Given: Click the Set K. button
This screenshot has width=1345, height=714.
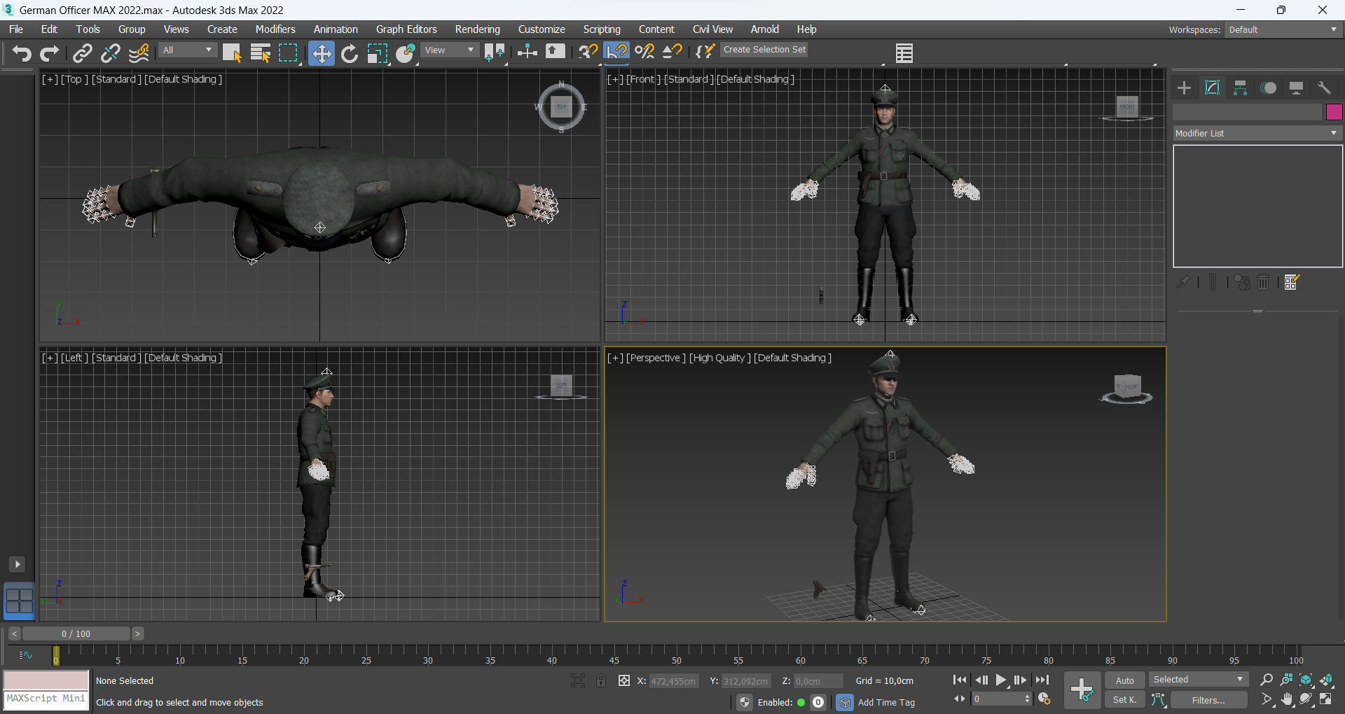Looking at the screenshot, I should click(1124, 699).
